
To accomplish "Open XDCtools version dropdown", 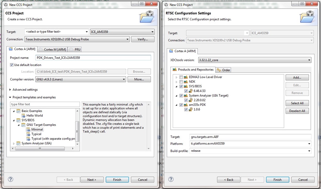I will (255, 60).
